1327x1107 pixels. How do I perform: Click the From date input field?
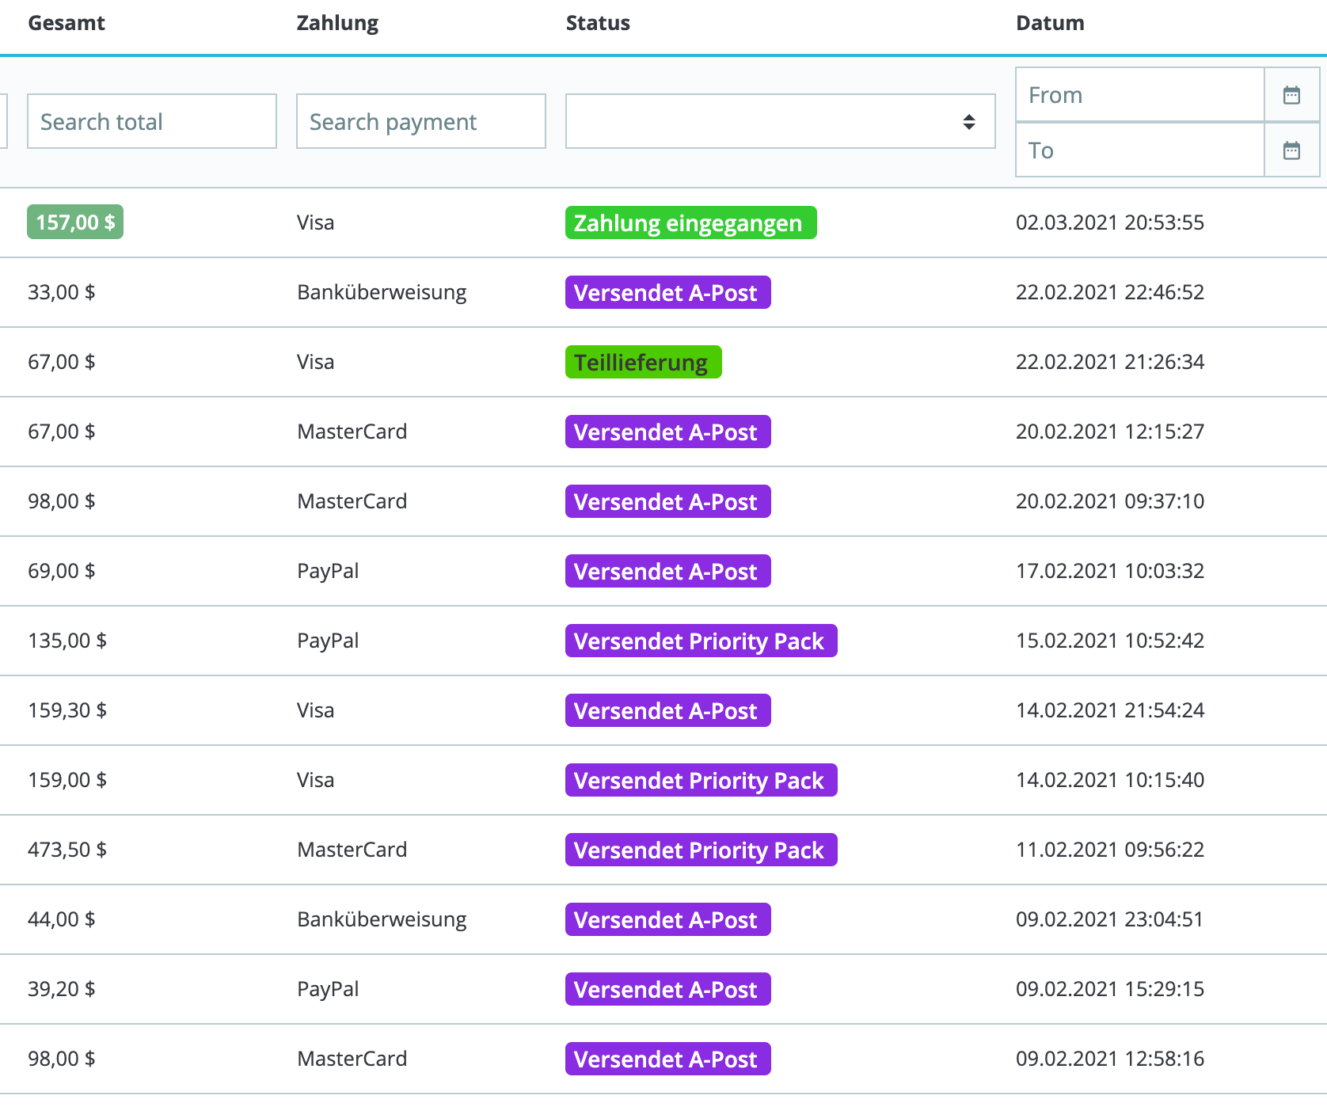point(1139,95)
